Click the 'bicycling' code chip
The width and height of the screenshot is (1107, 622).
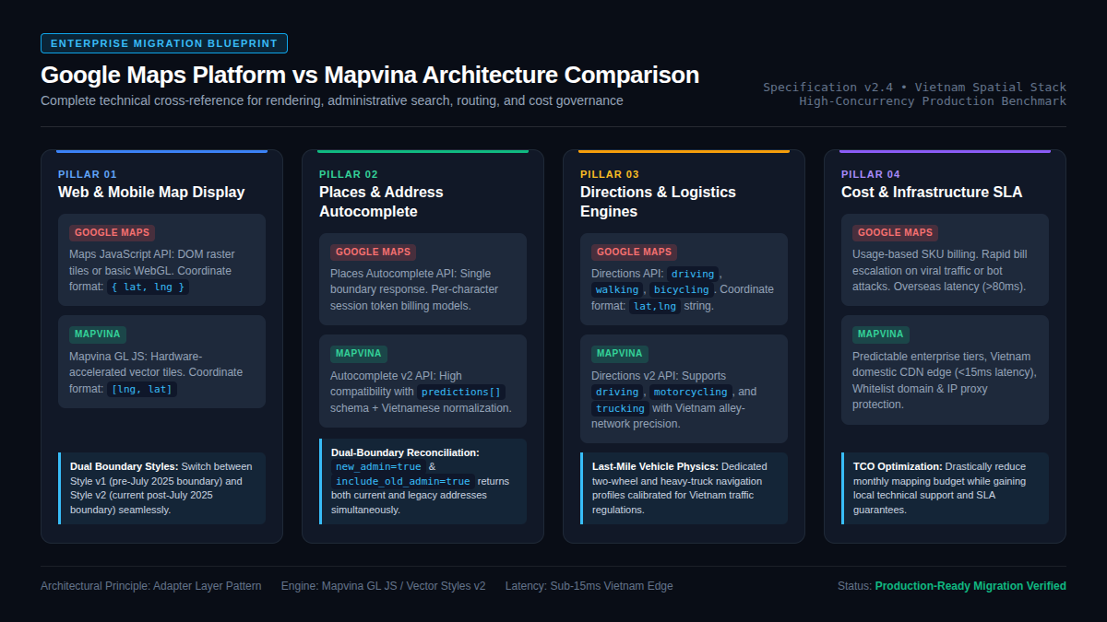[x=682, y=290]
